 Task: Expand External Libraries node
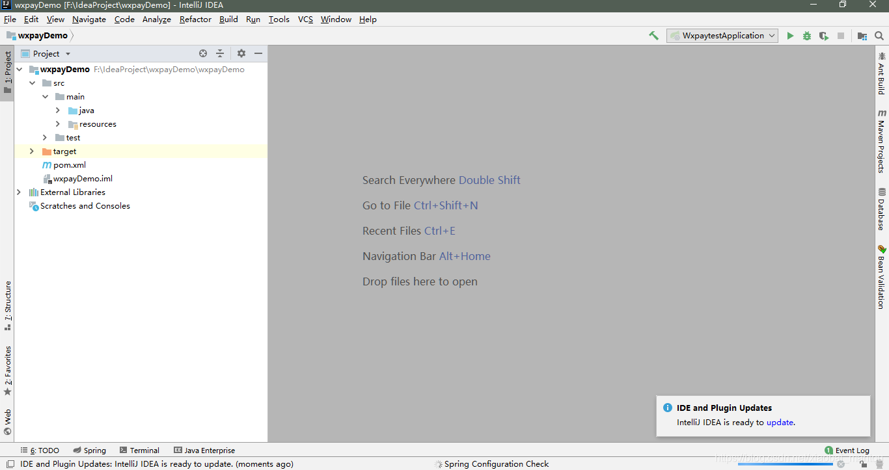[x=19, y=192]
